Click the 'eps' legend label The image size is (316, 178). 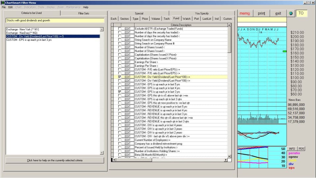(291, 167)
